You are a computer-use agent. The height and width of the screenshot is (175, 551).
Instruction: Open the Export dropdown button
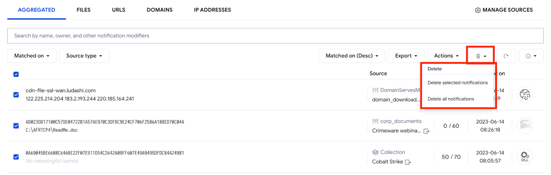coord(406,56)
